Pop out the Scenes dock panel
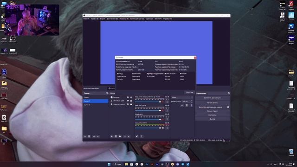The height and width of the screenshot is (167, 297). pyautogui.click(x=107, y=93)
